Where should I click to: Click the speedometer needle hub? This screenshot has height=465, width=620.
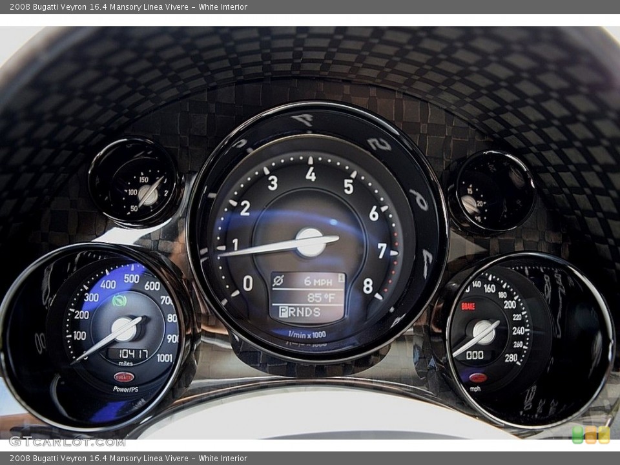tap(484, 331)
